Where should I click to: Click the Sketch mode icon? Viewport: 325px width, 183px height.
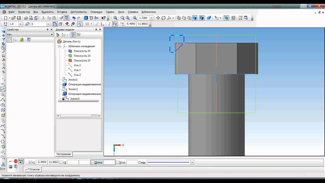point(55,24)
